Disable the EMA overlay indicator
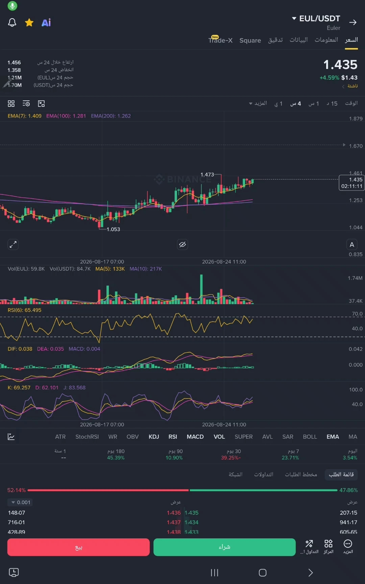The height and width of the screenshot is (584, 365). pos(333,437)
